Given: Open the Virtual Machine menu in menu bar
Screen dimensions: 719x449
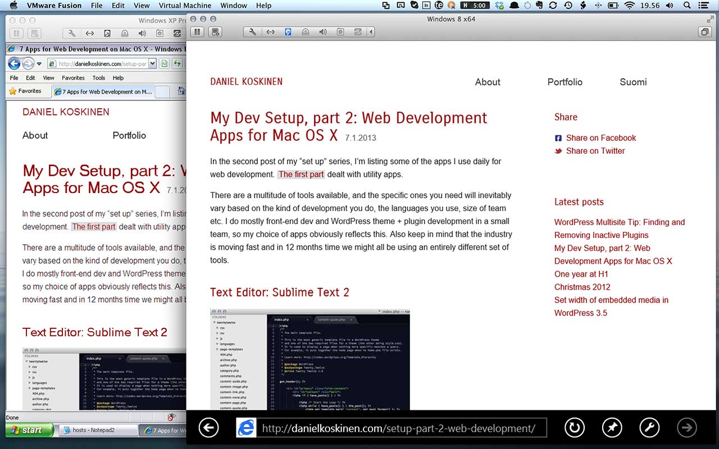Looking at the screenshot, I should (185, 6).
